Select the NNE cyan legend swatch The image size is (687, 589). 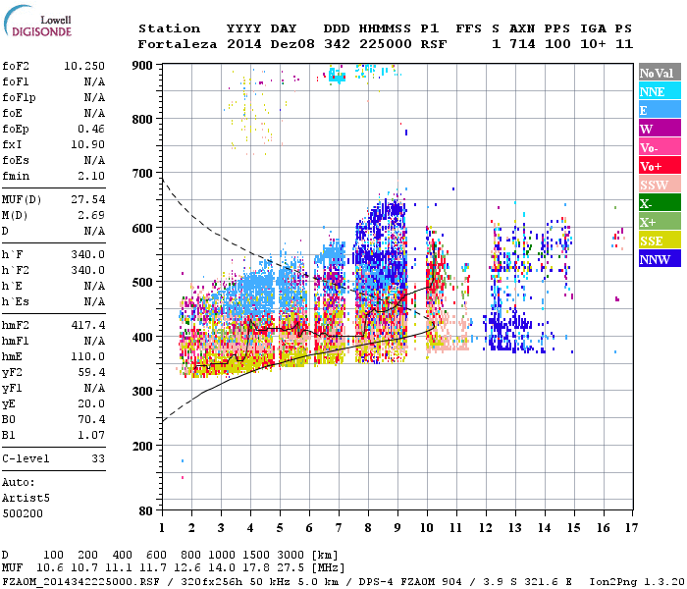pos(660,91)
